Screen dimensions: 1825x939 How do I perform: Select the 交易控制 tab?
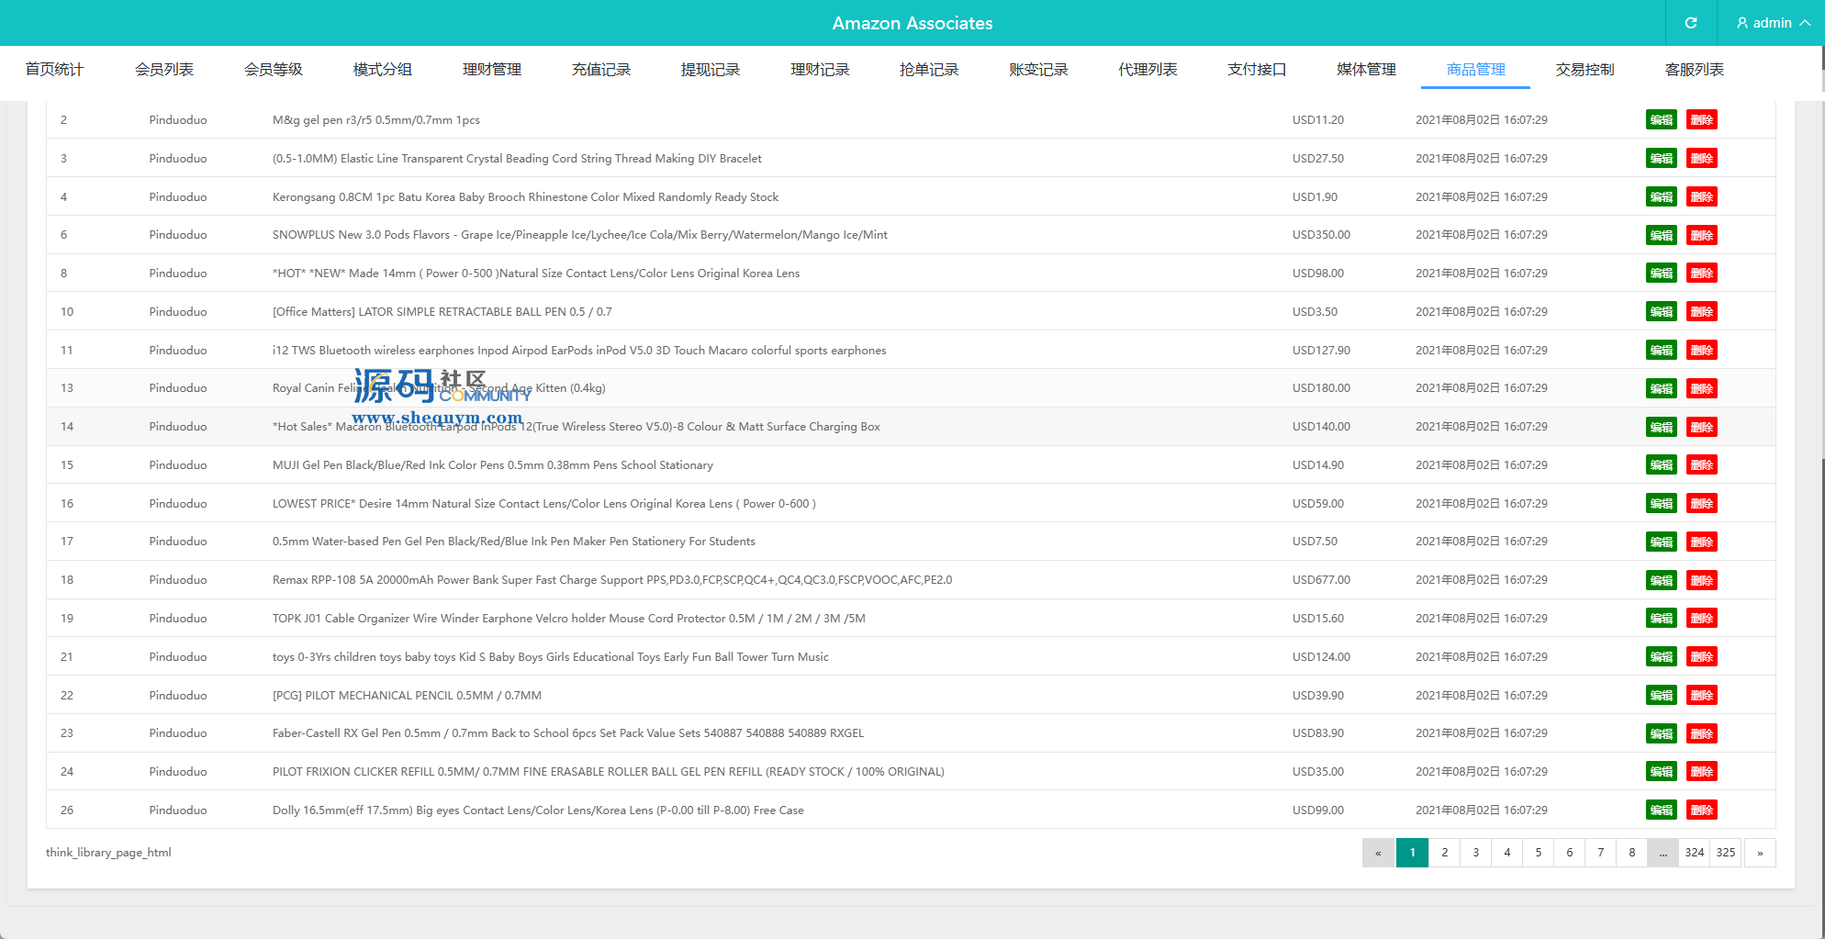[1584, 70]
